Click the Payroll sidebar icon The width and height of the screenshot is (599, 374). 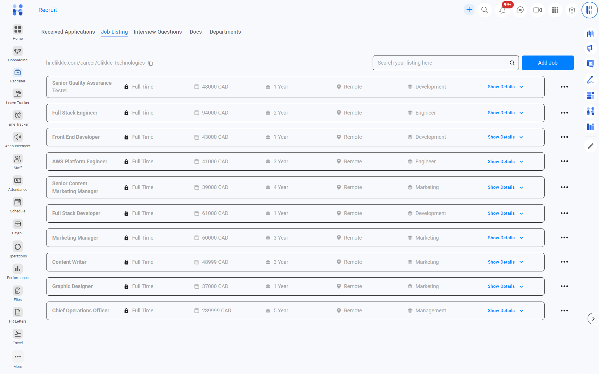(x=18, y=224)
